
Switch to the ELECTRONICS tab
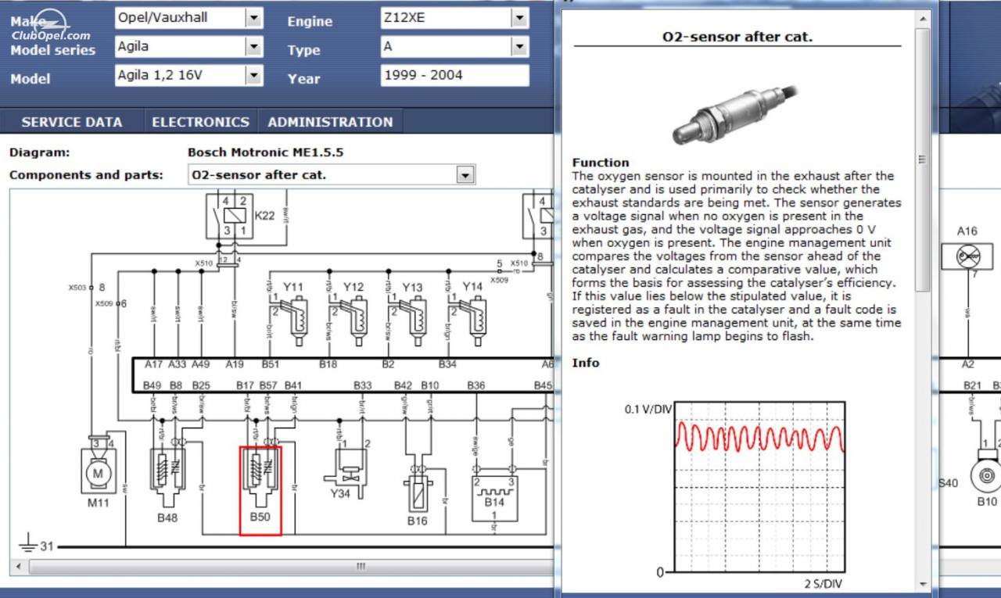200,122
